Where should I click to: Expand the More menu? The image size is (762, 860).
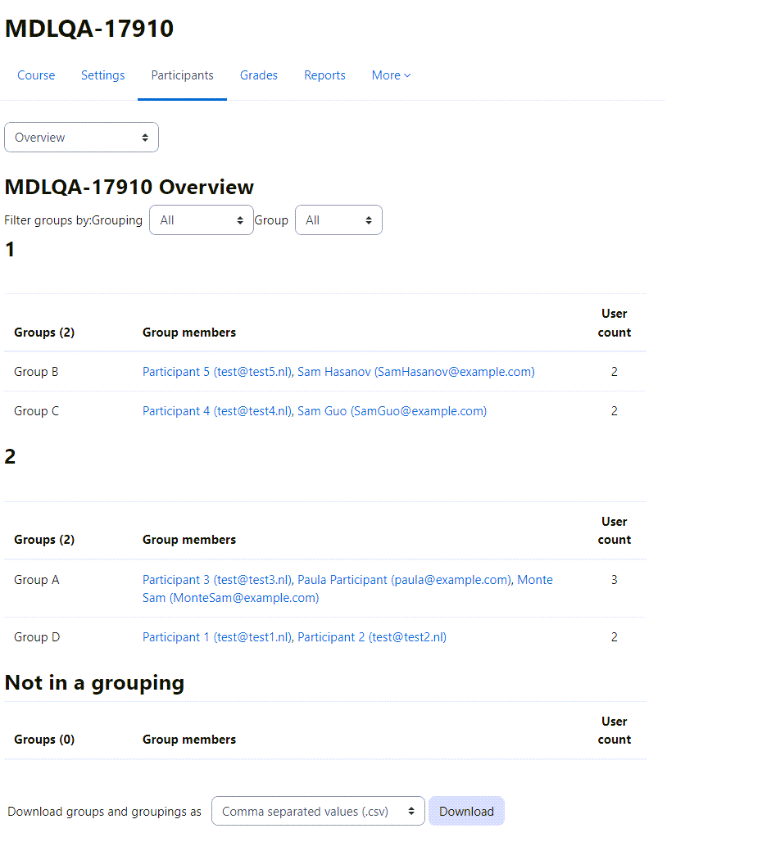391,75
